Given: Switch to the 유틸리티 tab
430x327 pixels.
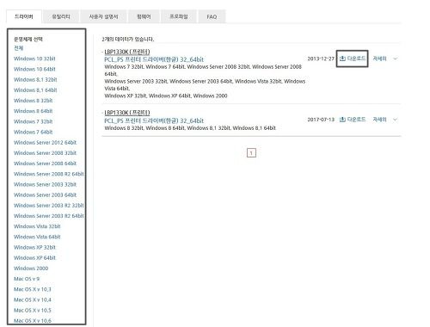Looking at the screenshot, I should [x=61, y=16].
